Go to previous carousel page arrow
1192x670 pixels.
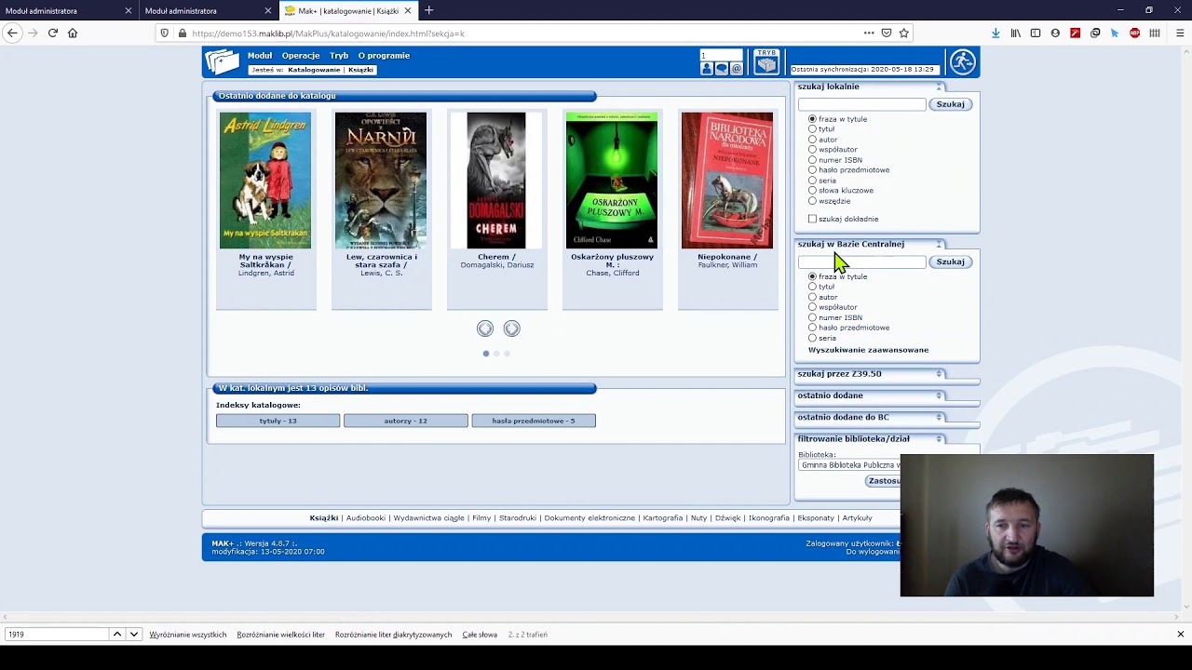coord(485,328)
